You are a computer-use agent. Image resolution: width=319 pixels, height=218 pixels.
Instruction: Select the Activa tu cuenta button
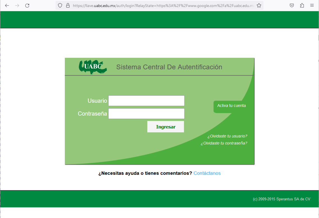pos(231,106)
